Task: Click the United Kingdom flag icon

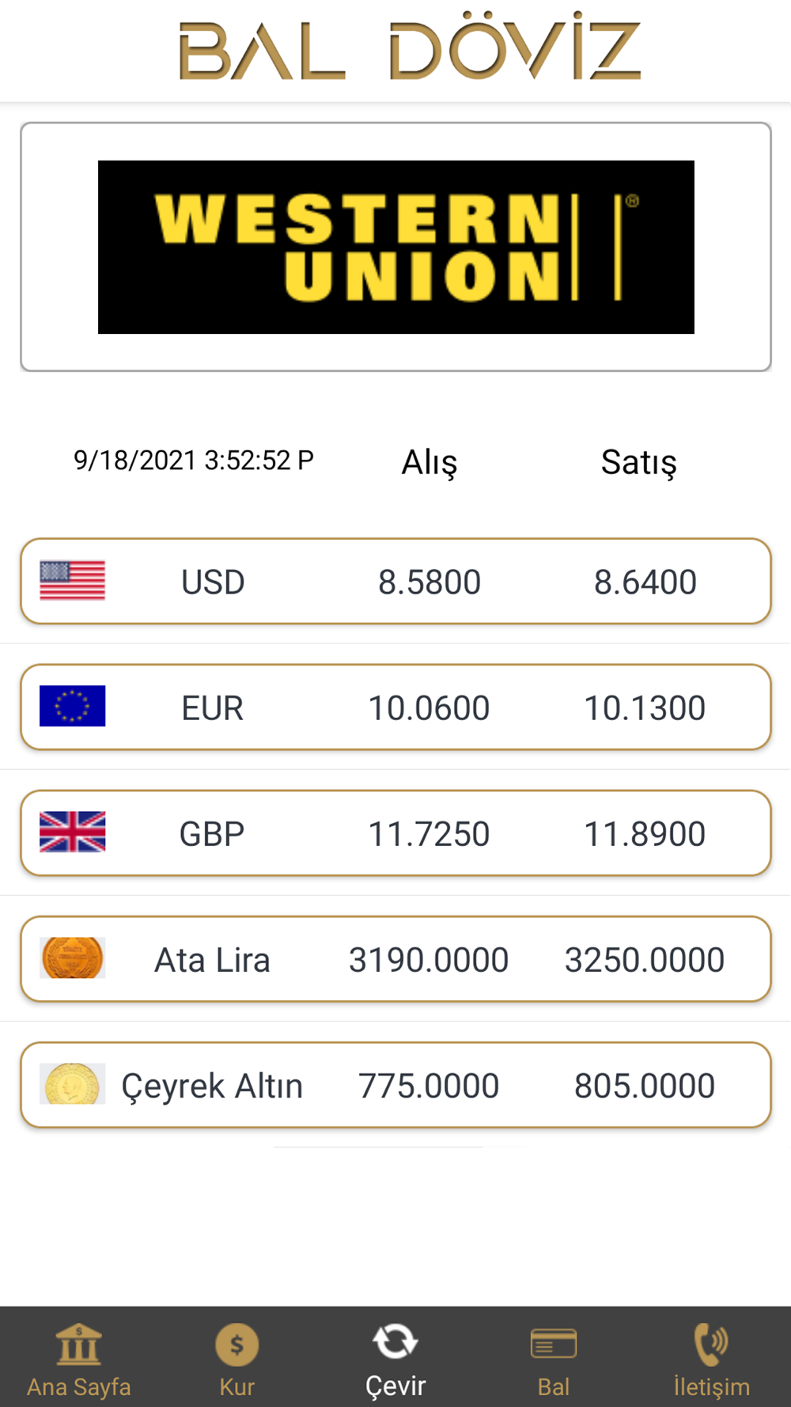Action: pos(72,832)
